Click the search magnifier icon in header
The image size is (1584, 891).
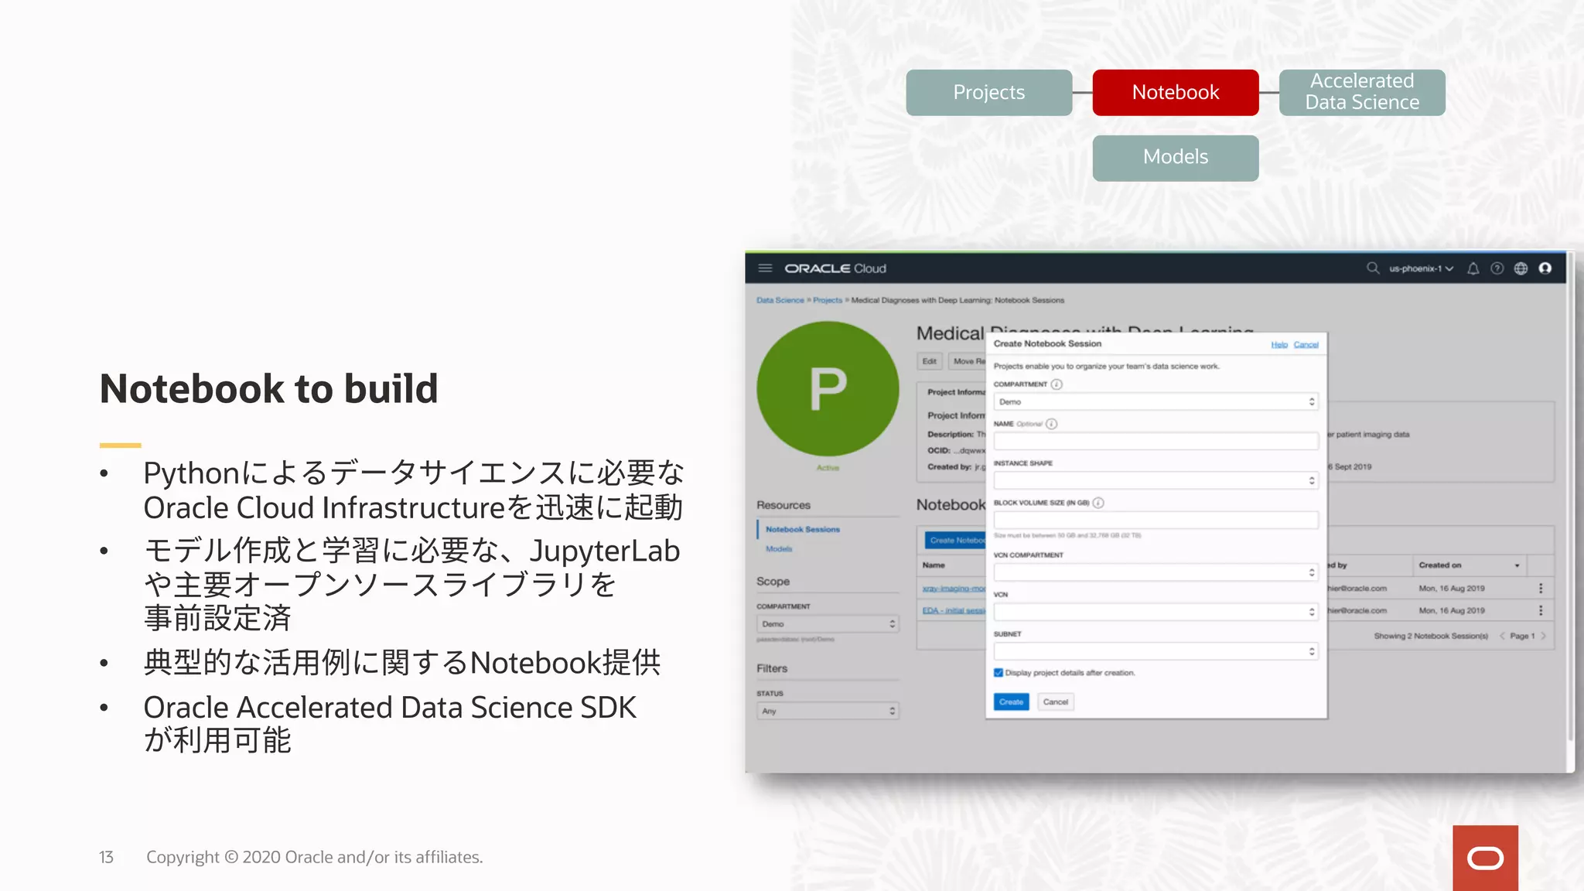[1373, 268]
